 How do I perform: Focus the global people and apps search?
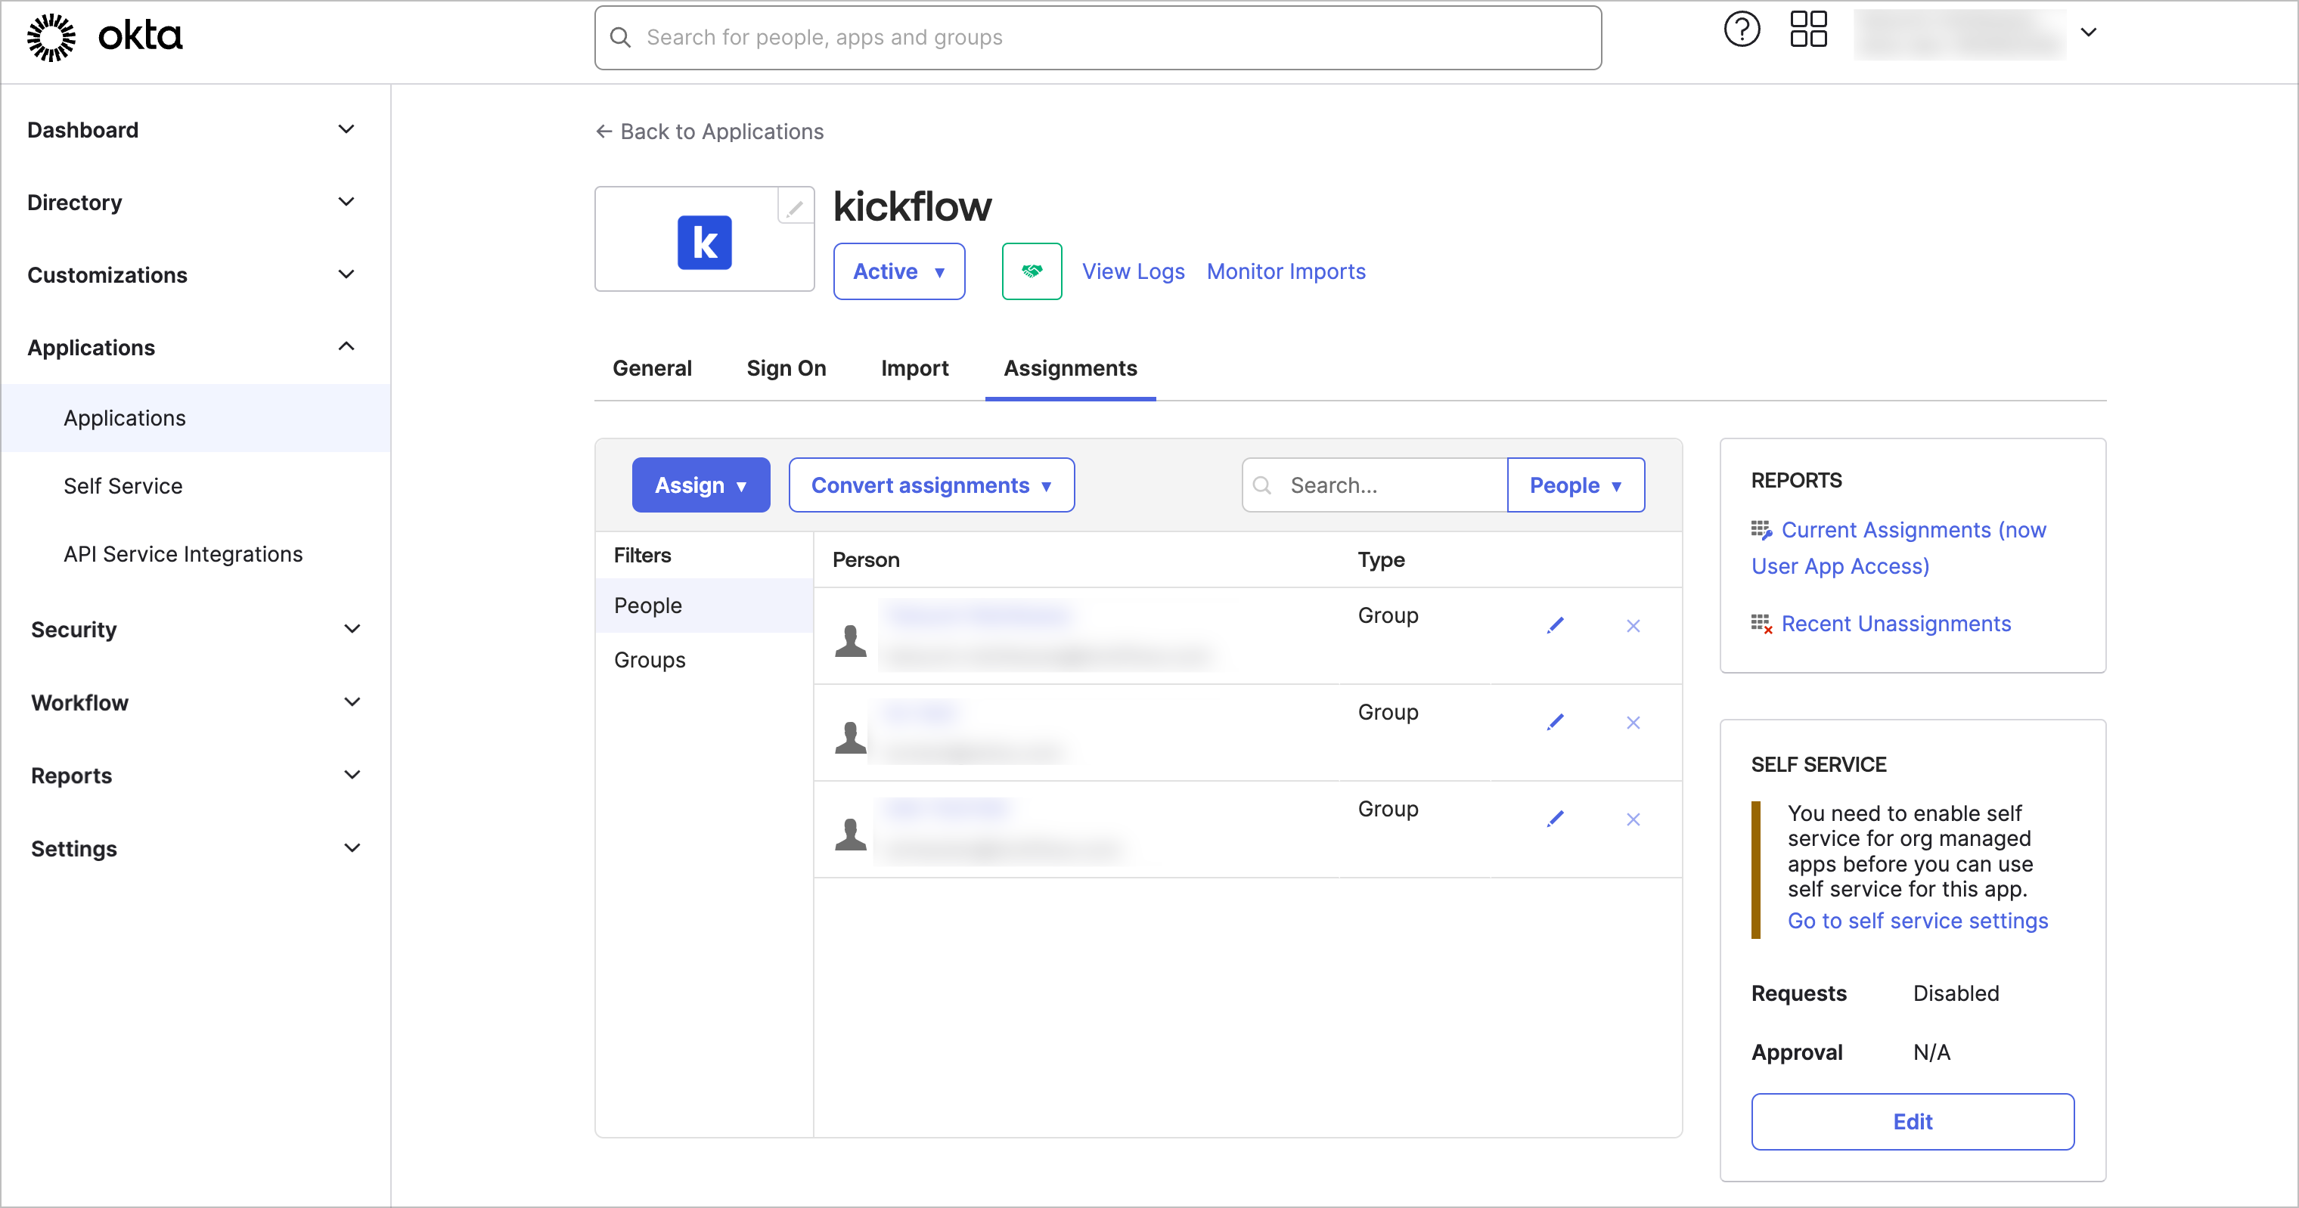pyautogui.click(x=1098, y=38)
